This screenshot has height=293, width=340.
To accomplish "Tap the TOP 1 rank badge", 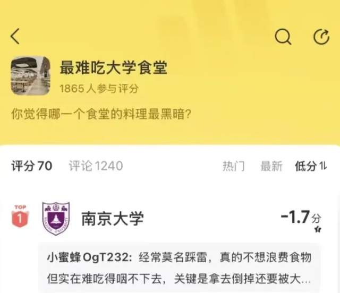I will (20, 216).
